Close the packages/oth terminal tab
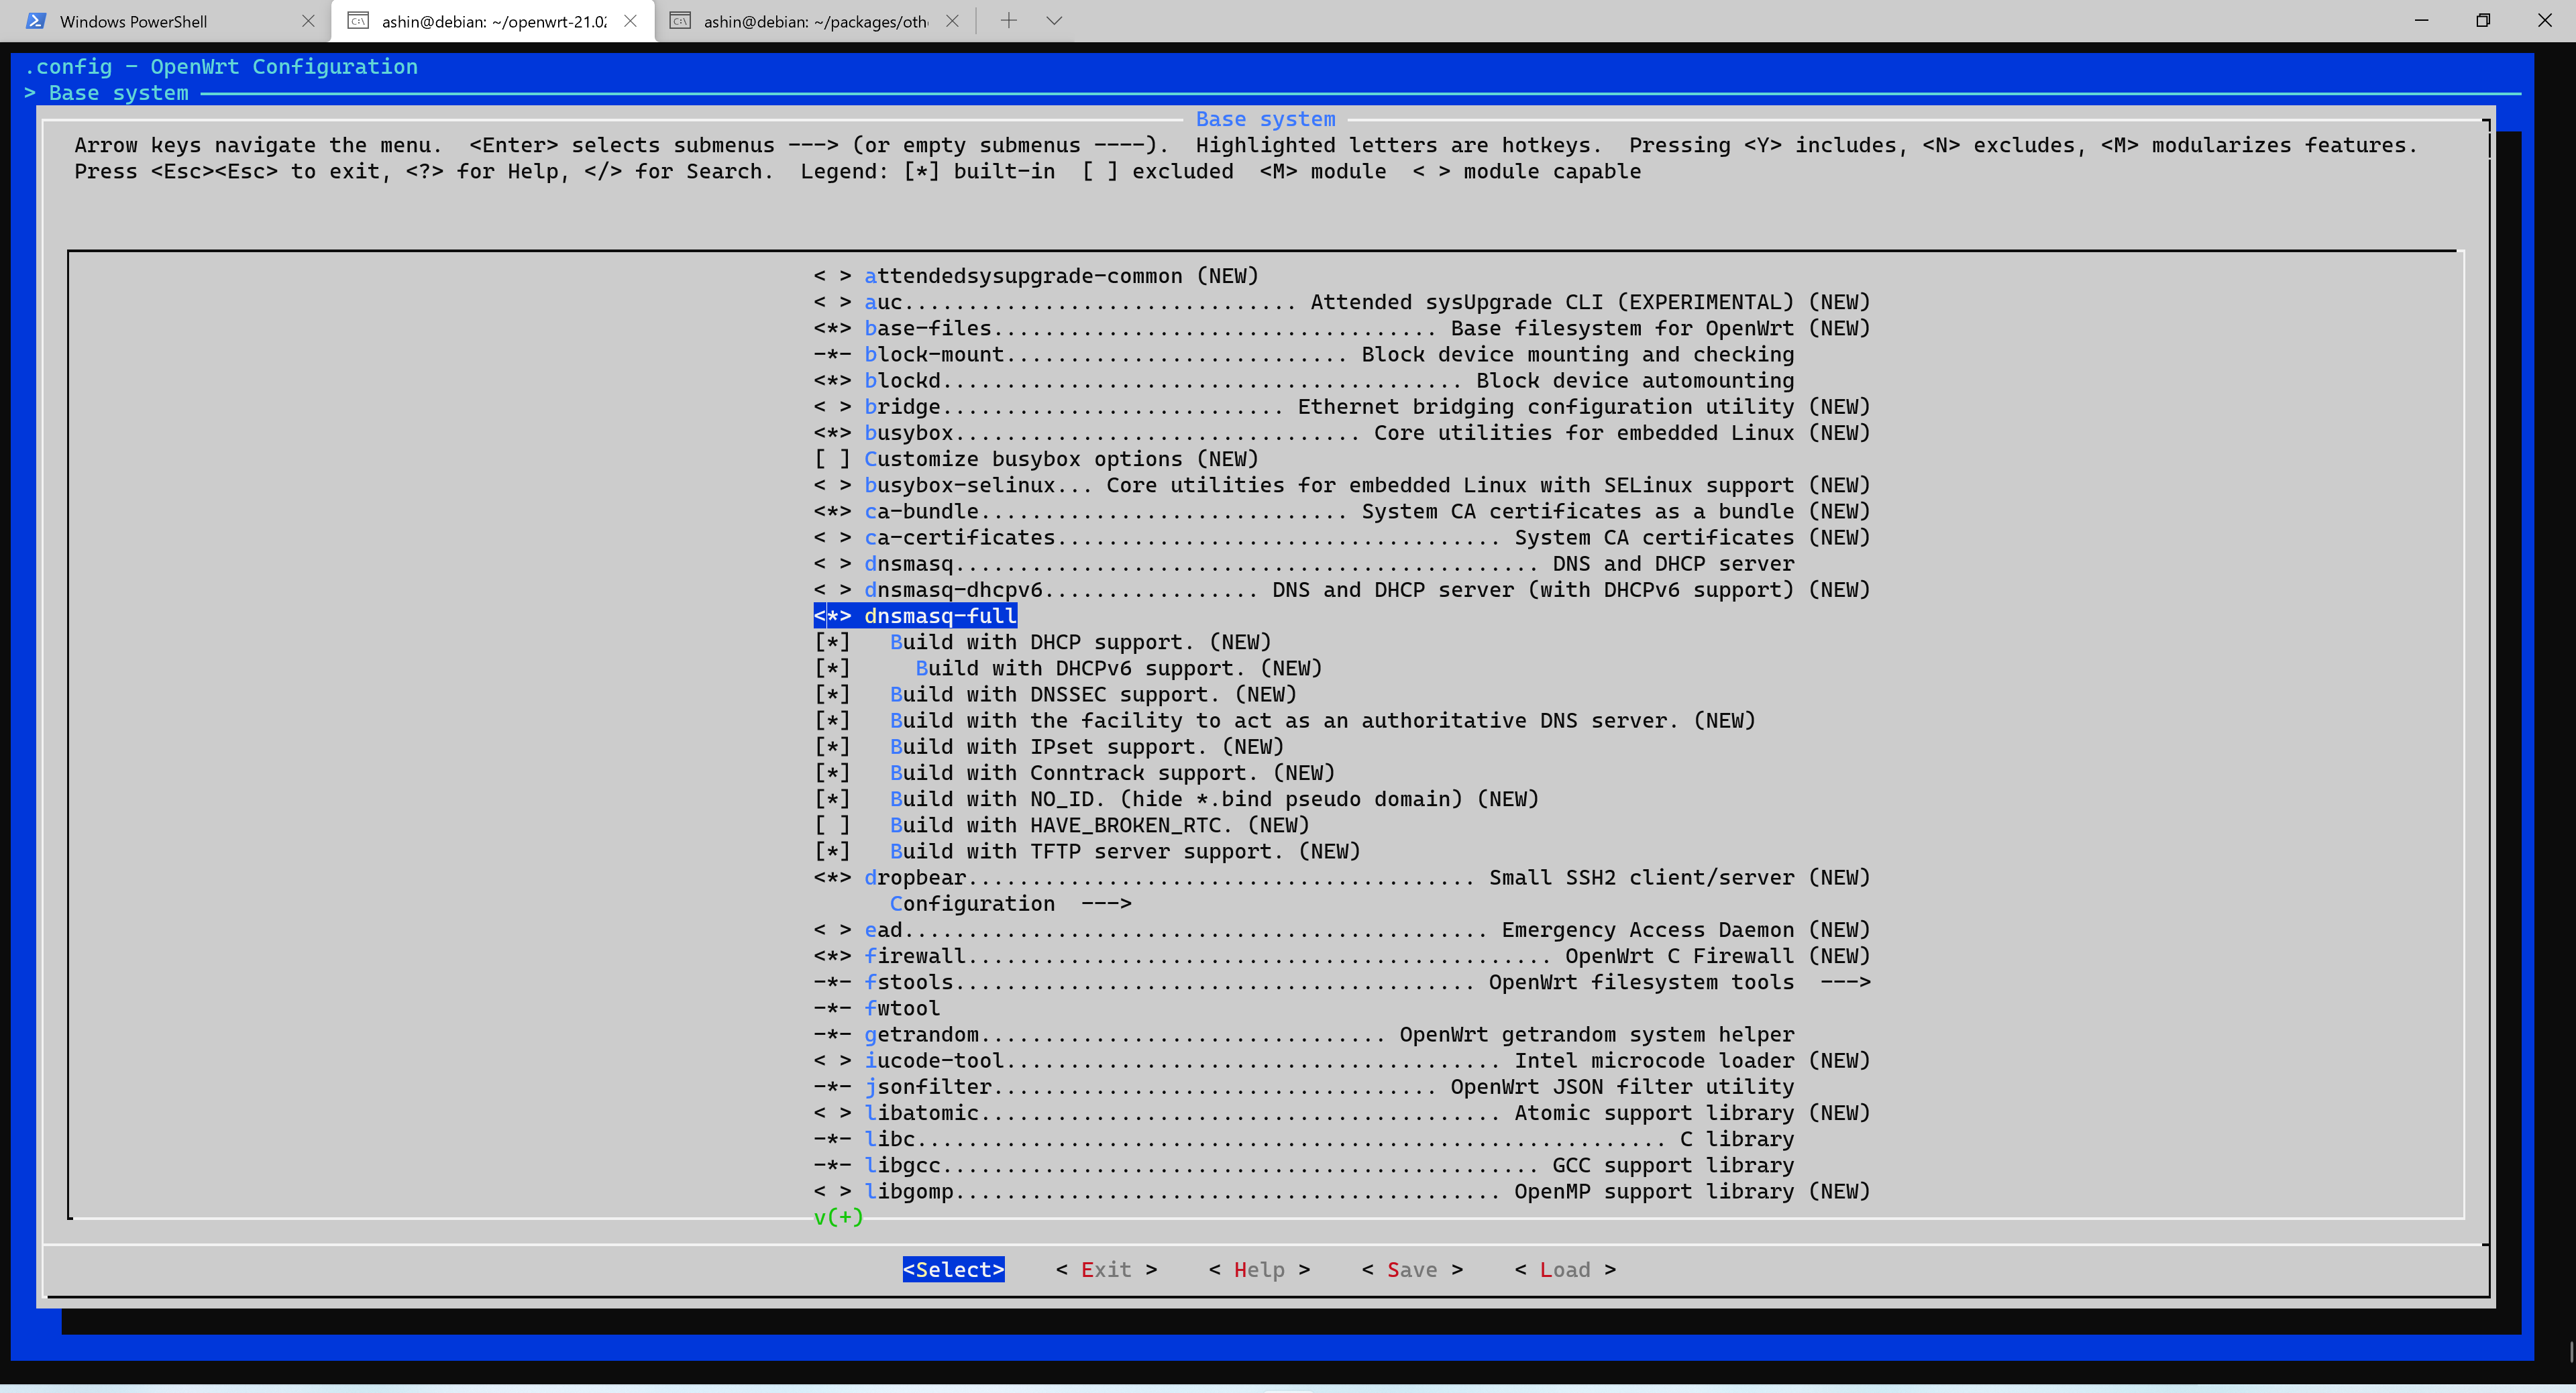The height and width of the screenshot is (1393, 2576). pyautogui.click(x=952, y=21)
